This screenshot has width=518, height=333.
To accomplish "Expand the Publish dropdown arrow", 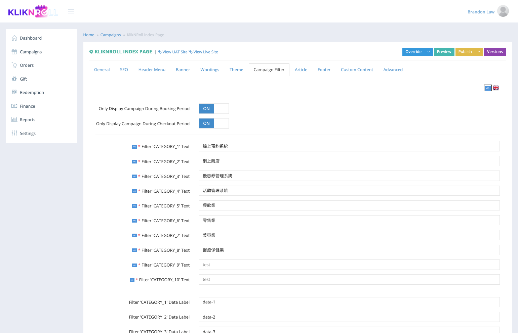I will tap(479, 52).
